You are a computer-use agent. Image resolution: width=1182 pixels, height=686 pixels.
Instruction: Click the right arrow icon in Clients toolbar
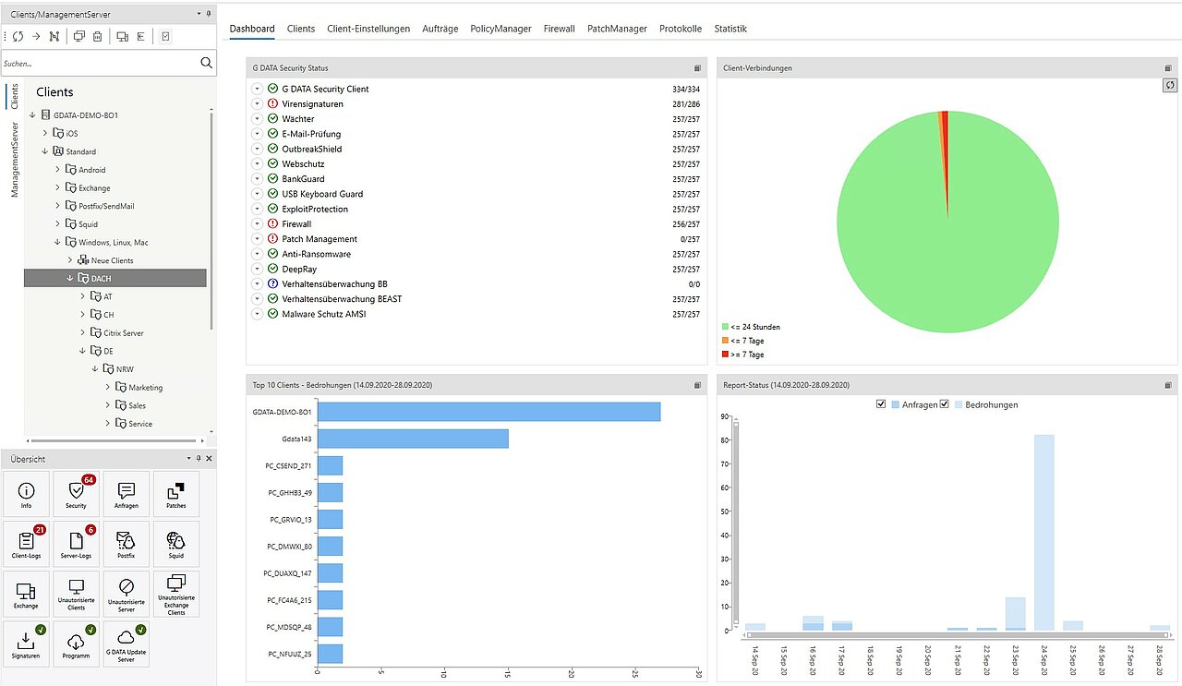click(x=35, y=37)
